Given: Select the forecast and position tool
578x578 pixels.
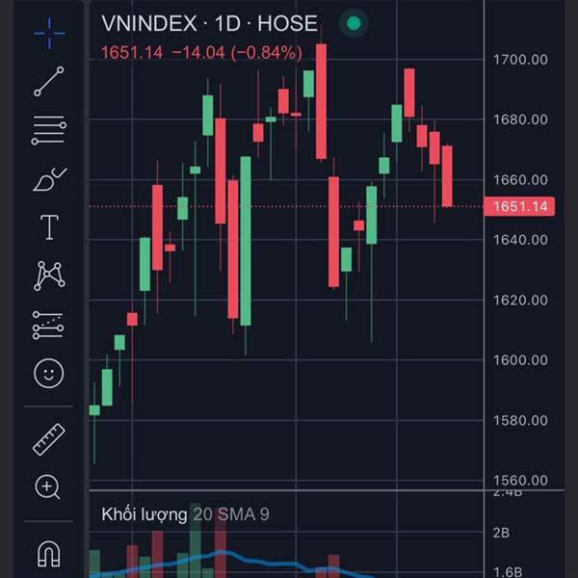Looking at the screenshot, I should point(49,325).
